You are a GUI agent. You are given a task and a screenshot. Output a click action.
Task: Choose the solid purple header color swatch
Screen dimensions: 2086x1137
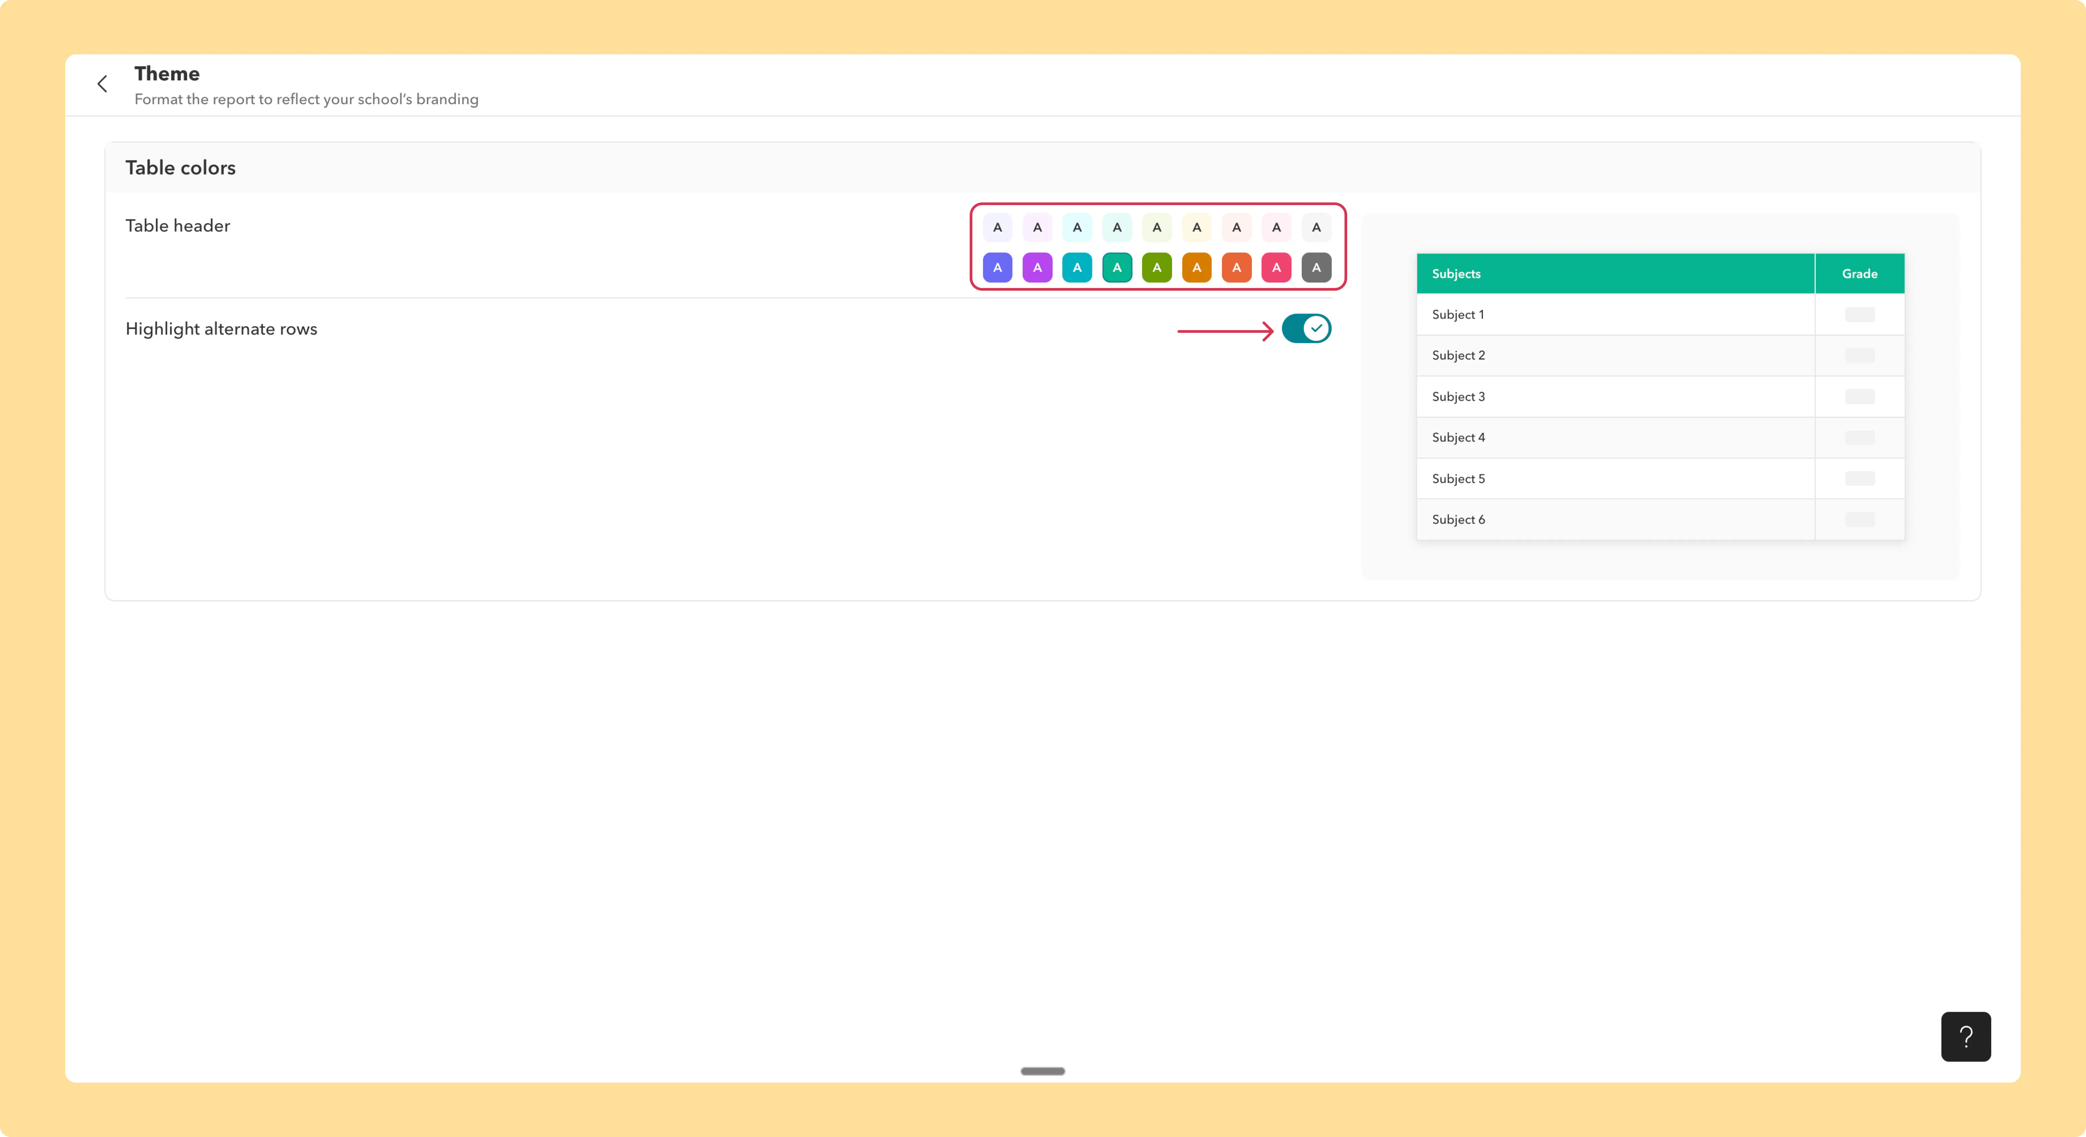point(1037,267)
